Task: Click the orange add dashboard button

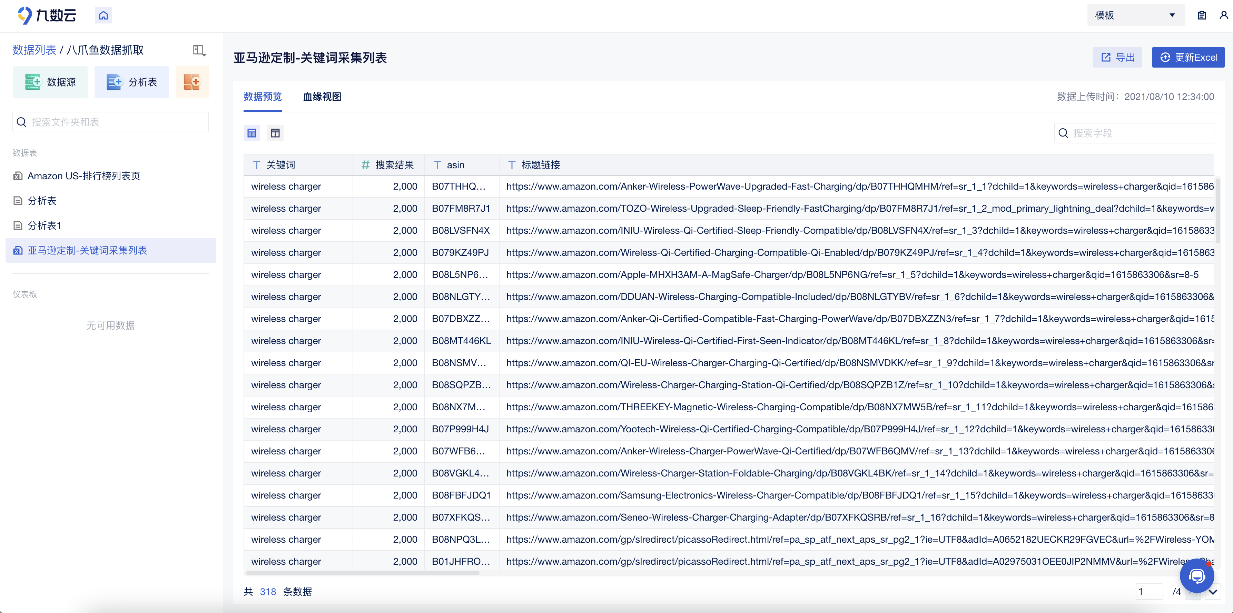Action: tap(193, 82)
